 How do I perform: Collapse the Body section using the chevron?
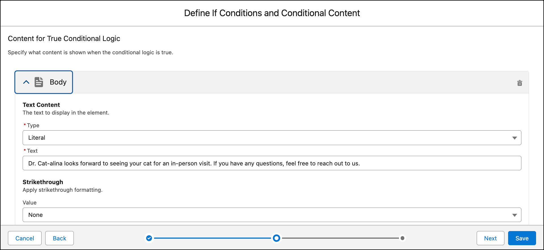tap(26, 82)
